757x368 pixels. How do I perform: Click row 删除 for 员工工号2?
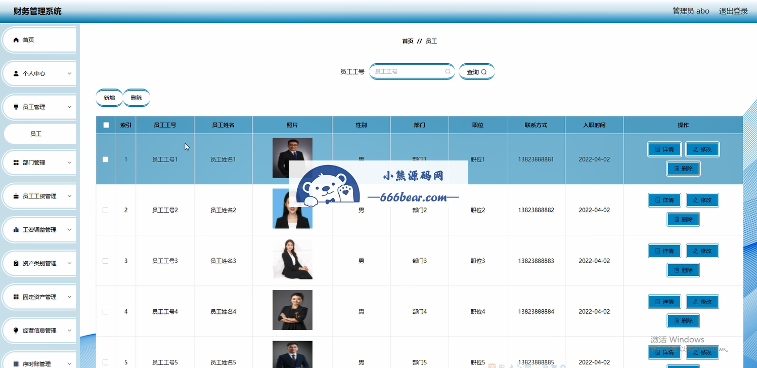pyautogui.click(x=683, y=219)
